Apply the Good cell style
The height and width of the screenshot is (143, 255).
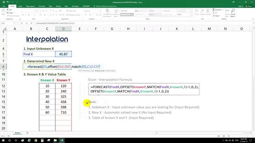(155, 11)
